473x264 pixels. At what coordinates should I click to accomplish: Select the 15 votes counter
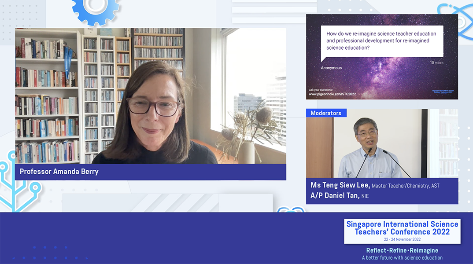tap(436, 62)
